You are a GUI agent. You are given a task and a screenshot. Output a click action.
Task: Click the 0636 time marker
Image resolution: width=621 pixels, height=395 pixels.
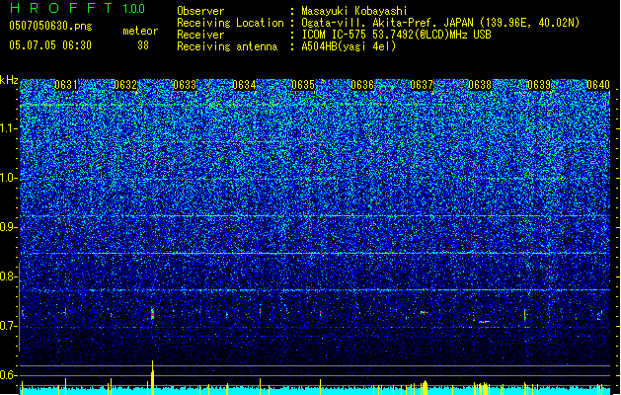point(362,85)
